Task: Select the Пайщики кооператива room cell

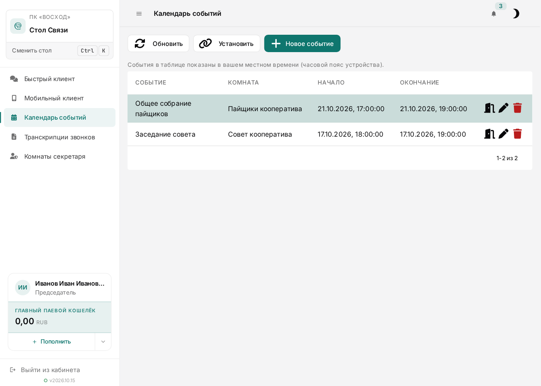Action: 265,109
